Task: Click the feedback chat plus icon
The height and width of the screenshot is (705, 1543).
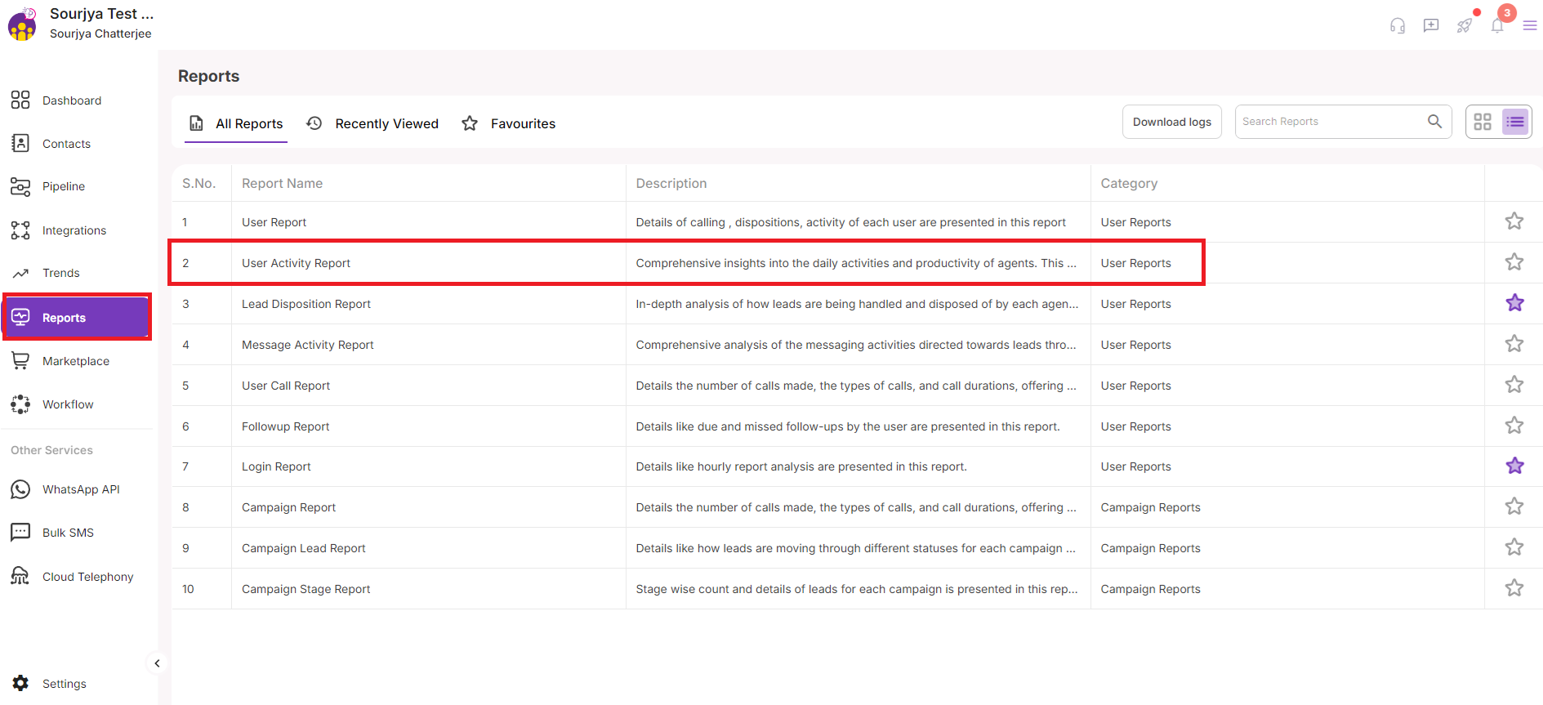Action: 1431,26
